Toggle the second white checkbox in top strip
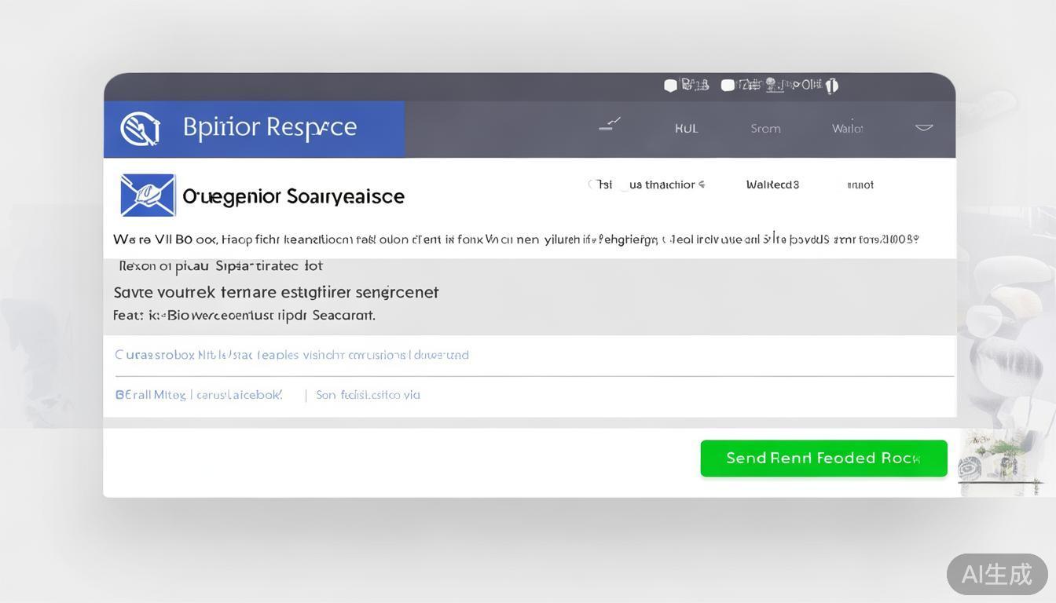This screenshot has width=1056, height=603. (x=728, y=86)
